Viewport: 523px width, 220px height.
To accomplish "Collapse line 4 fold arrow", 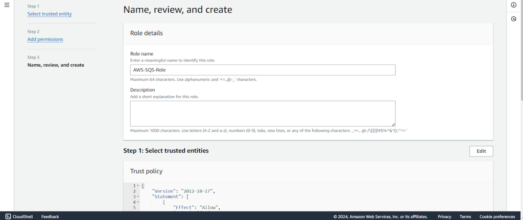I will pyautogui.click(x=138, y=202).
